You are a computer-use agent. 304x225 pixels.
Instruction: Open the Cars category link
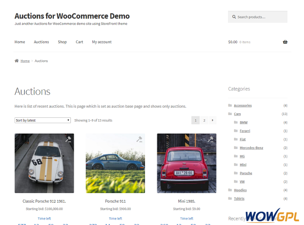[237, 114]
